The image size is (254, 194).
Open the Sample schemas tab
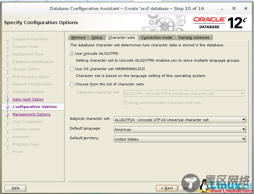coord(194,38)
